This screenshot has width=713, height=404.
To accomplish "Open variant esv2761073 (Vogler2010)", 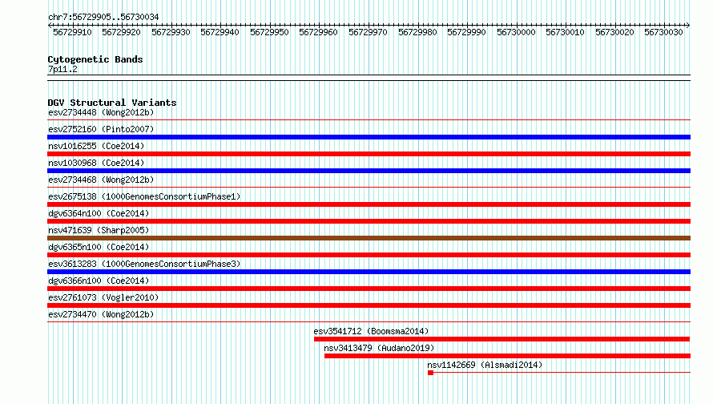I will (x=103, y=297).
